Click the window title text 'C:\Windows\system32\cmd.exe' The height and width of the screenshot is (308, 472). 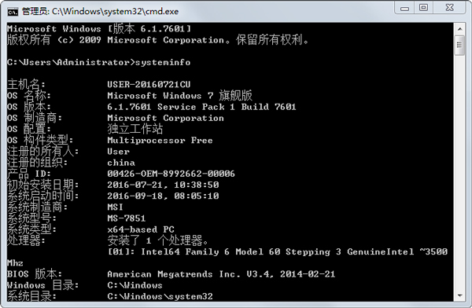[115, 12]
